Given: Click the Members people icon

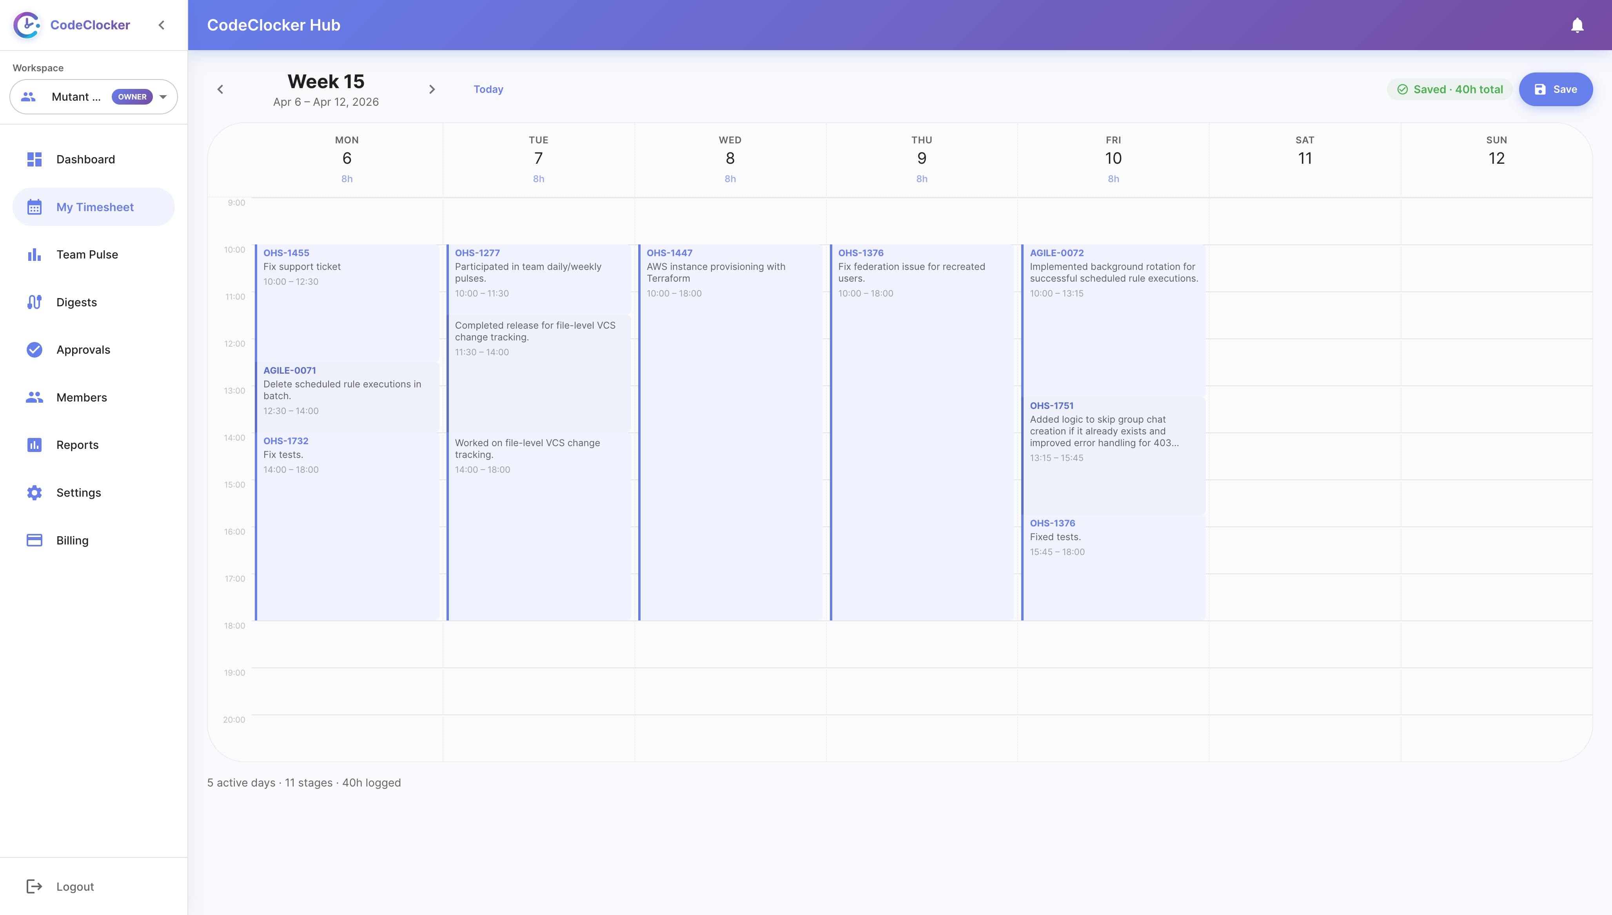Looking at the screenshot, I should click(34, 397).
